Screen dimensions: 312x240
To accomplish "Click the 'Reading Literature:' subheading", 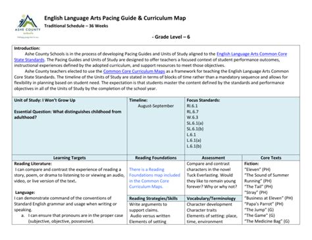I will (x=33, y=164).
